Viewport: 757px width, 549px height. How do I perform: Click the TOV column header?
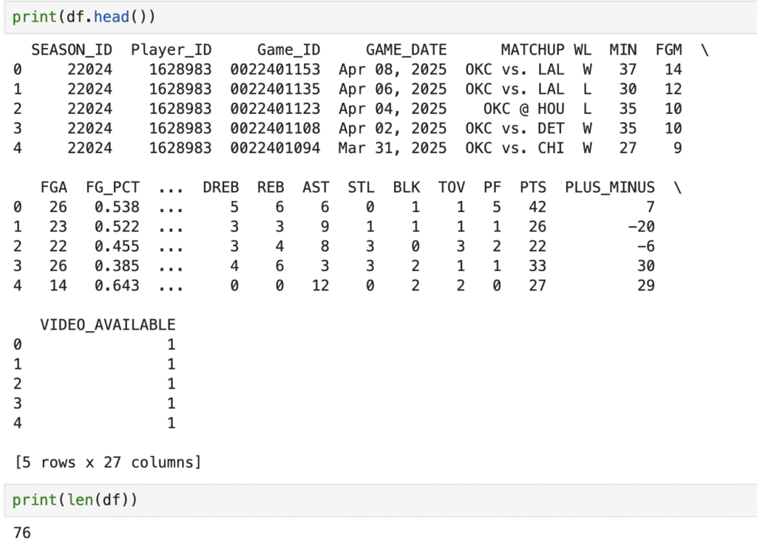(452, 187)
